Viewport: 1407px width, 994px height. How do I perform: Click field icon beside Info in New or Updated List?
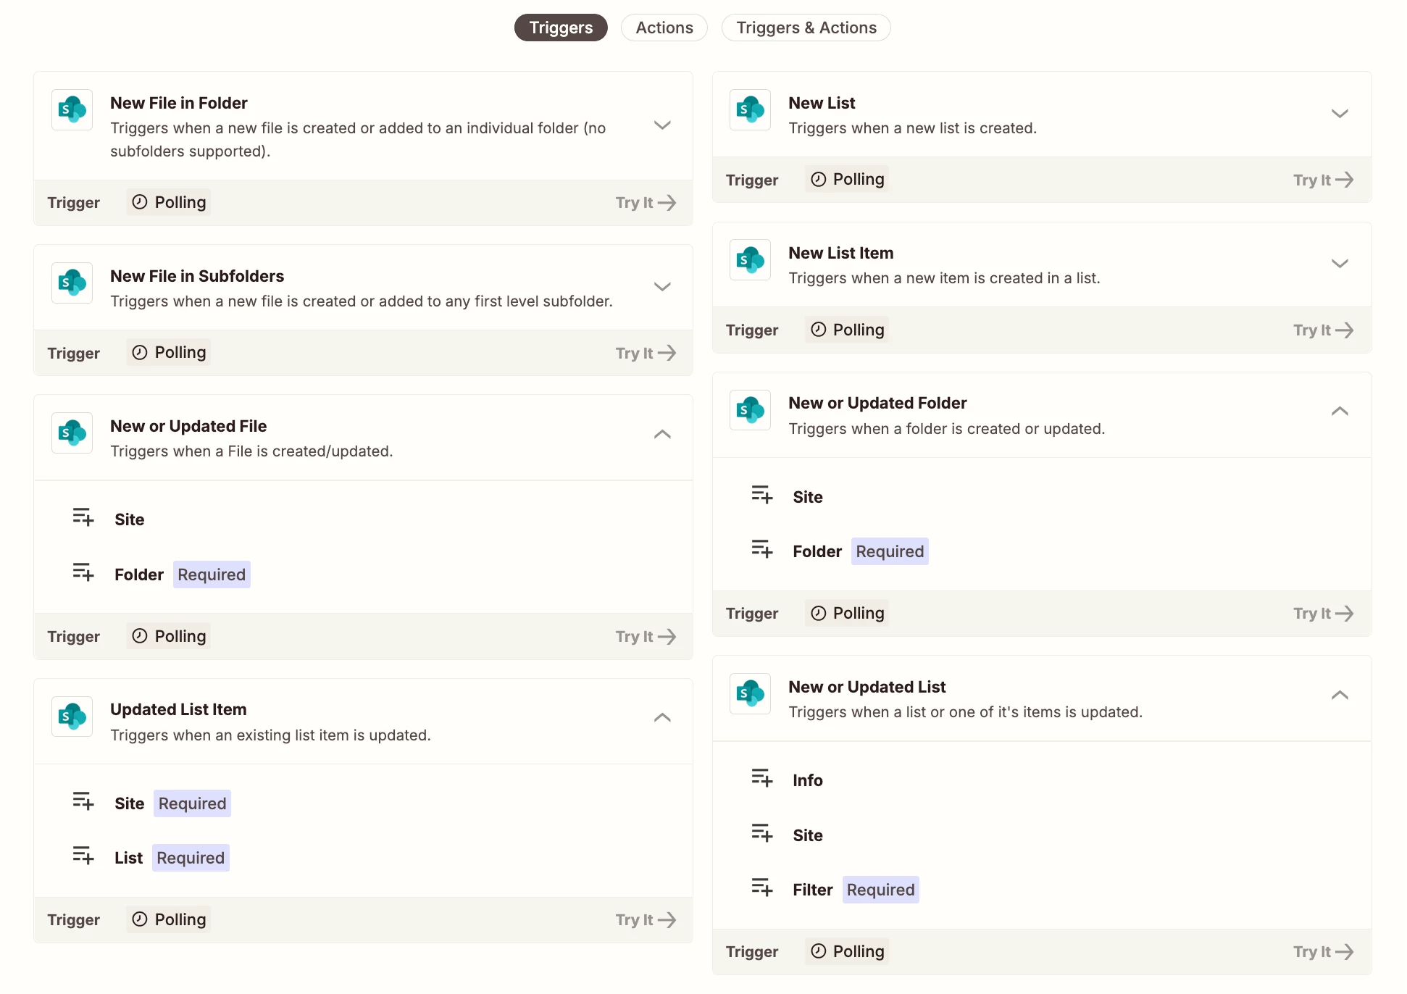(x=762, y=778)
